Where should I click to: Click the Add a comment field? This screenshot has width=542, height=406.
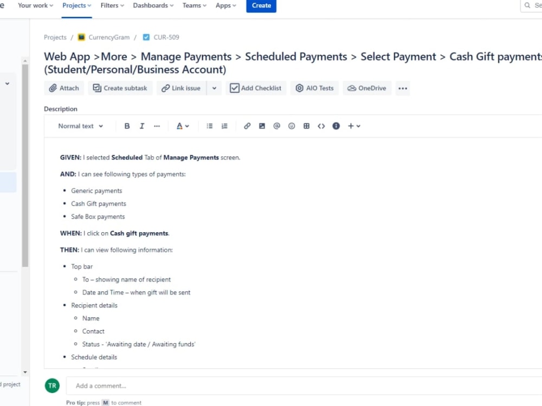click(x=163, y=385)
